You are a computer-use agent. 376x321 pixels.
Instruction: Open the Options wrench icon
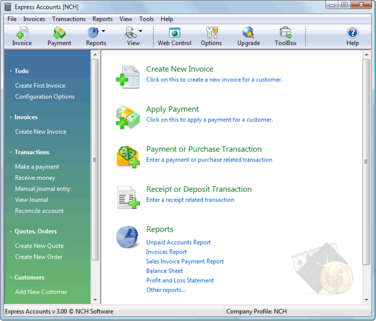pos(211,33)
